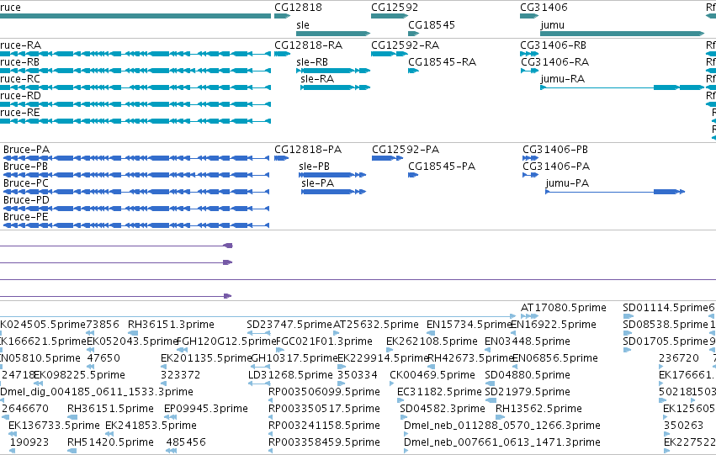Select the CG12818 gene feature
Image resolution: width=716 pixels, height=455 pixels.
282,16
